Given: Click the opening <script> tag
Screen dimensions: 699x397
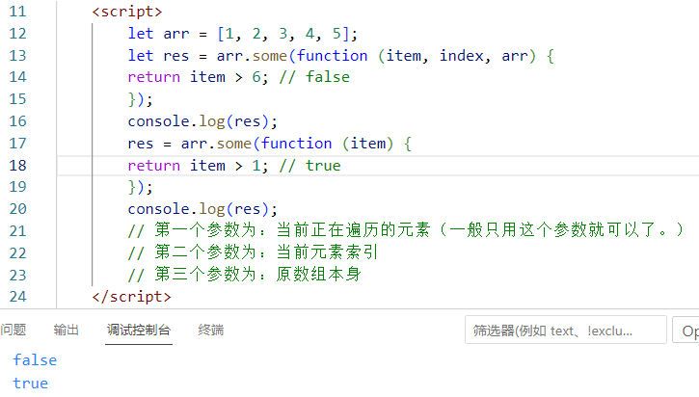Looking at the screenshot, I should [x=127, y=12].
